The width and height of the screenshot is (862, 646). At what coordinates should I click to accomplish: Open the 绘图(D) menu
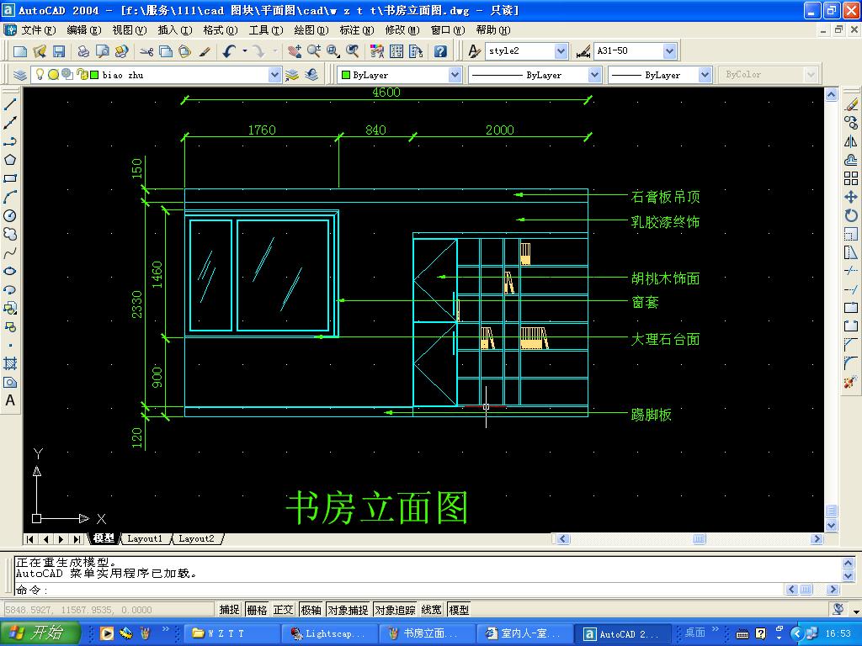pos(311,30)
